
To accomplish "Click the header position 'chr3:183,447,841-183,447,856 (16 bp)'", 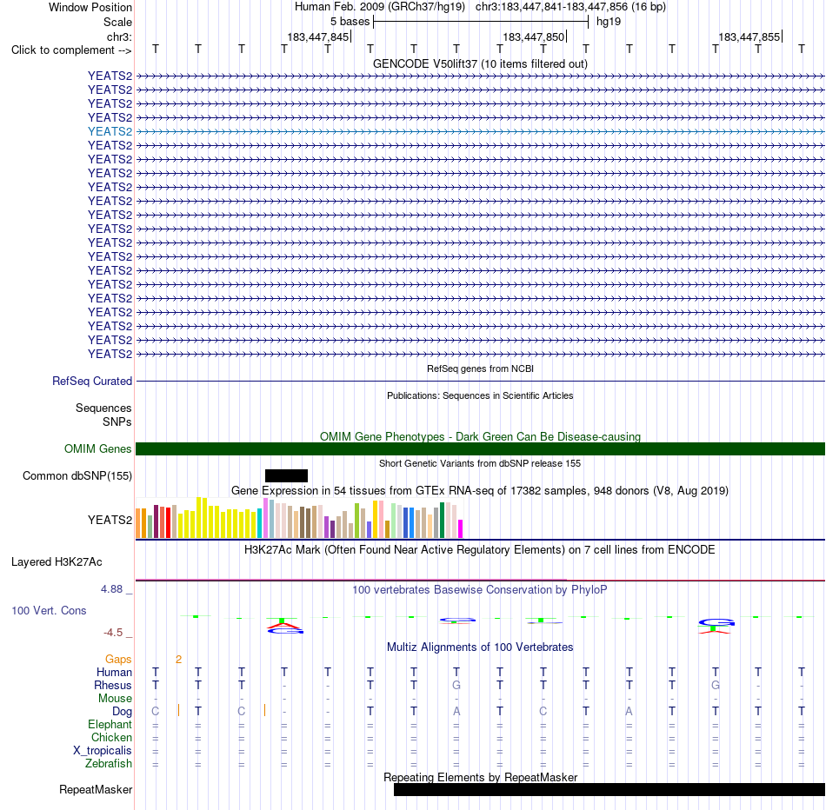I will [x=570, y=7].
